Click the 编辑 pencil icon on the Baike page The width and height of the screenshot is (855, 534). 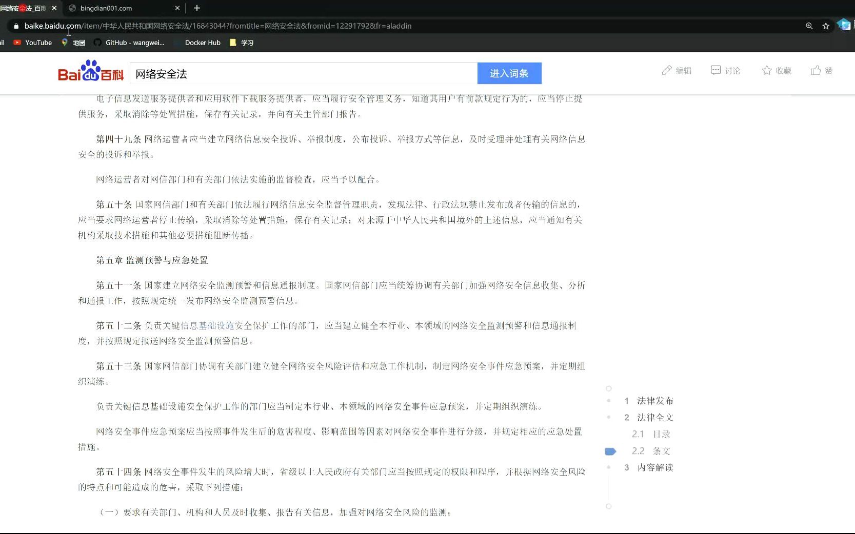(667, 70)
